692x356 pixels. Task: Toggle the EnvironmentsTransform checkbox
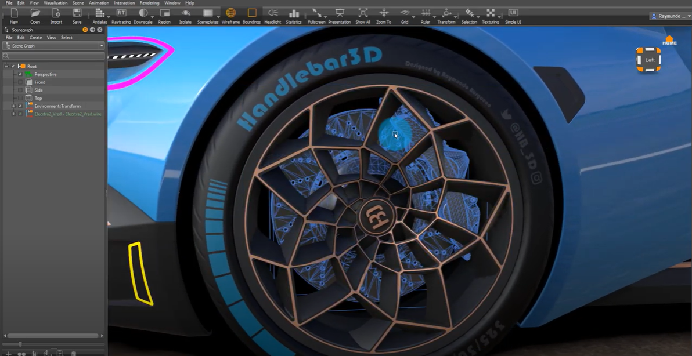coord(20,106)
